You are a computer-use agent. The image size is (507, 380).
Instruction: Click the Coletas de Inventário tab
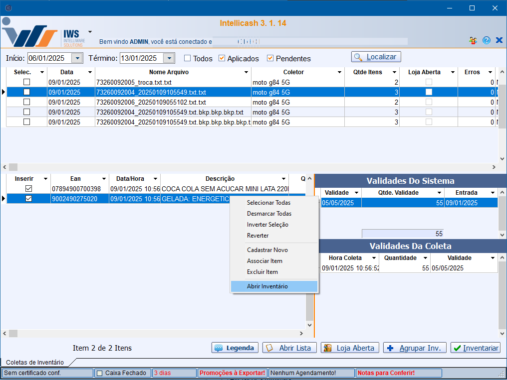[x=34, y=363]
